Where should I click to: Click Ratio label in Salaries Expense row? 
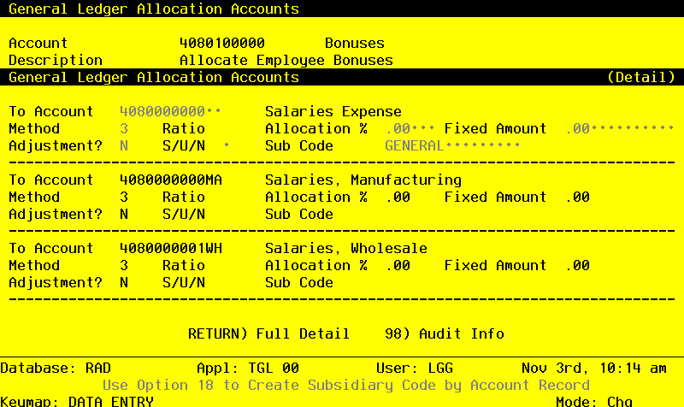tap(184, 129)
